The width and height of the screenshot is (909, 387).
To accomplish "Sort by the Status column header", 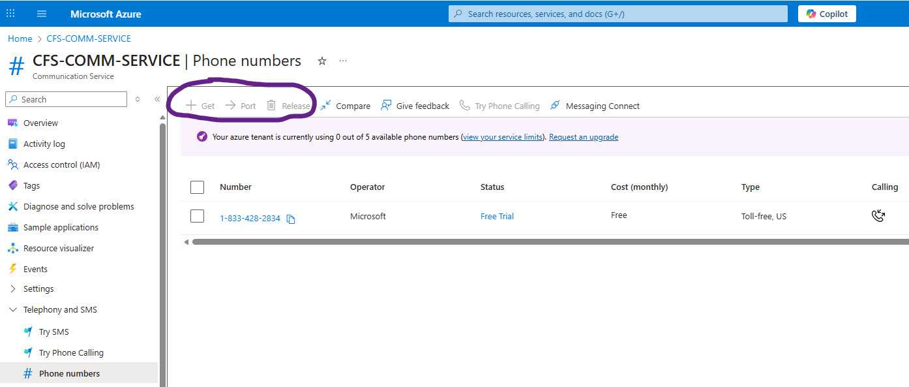I will click(x=492, y=187).
